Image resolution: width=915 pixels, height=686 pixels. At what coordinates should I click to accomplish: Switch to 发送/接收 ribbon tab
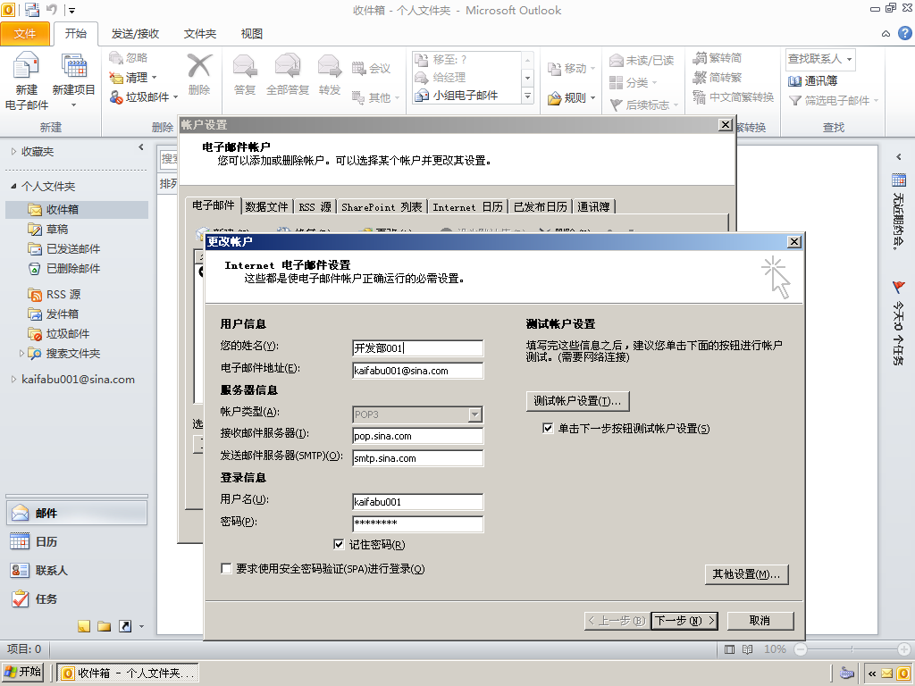(x=135, y=34)
